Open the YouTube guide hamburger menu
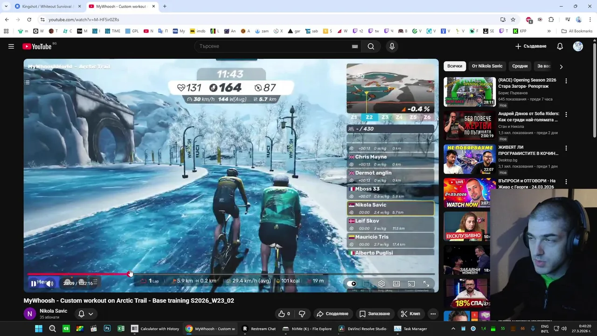The height and width of the screenshot is (336, 597). point(11,46)
